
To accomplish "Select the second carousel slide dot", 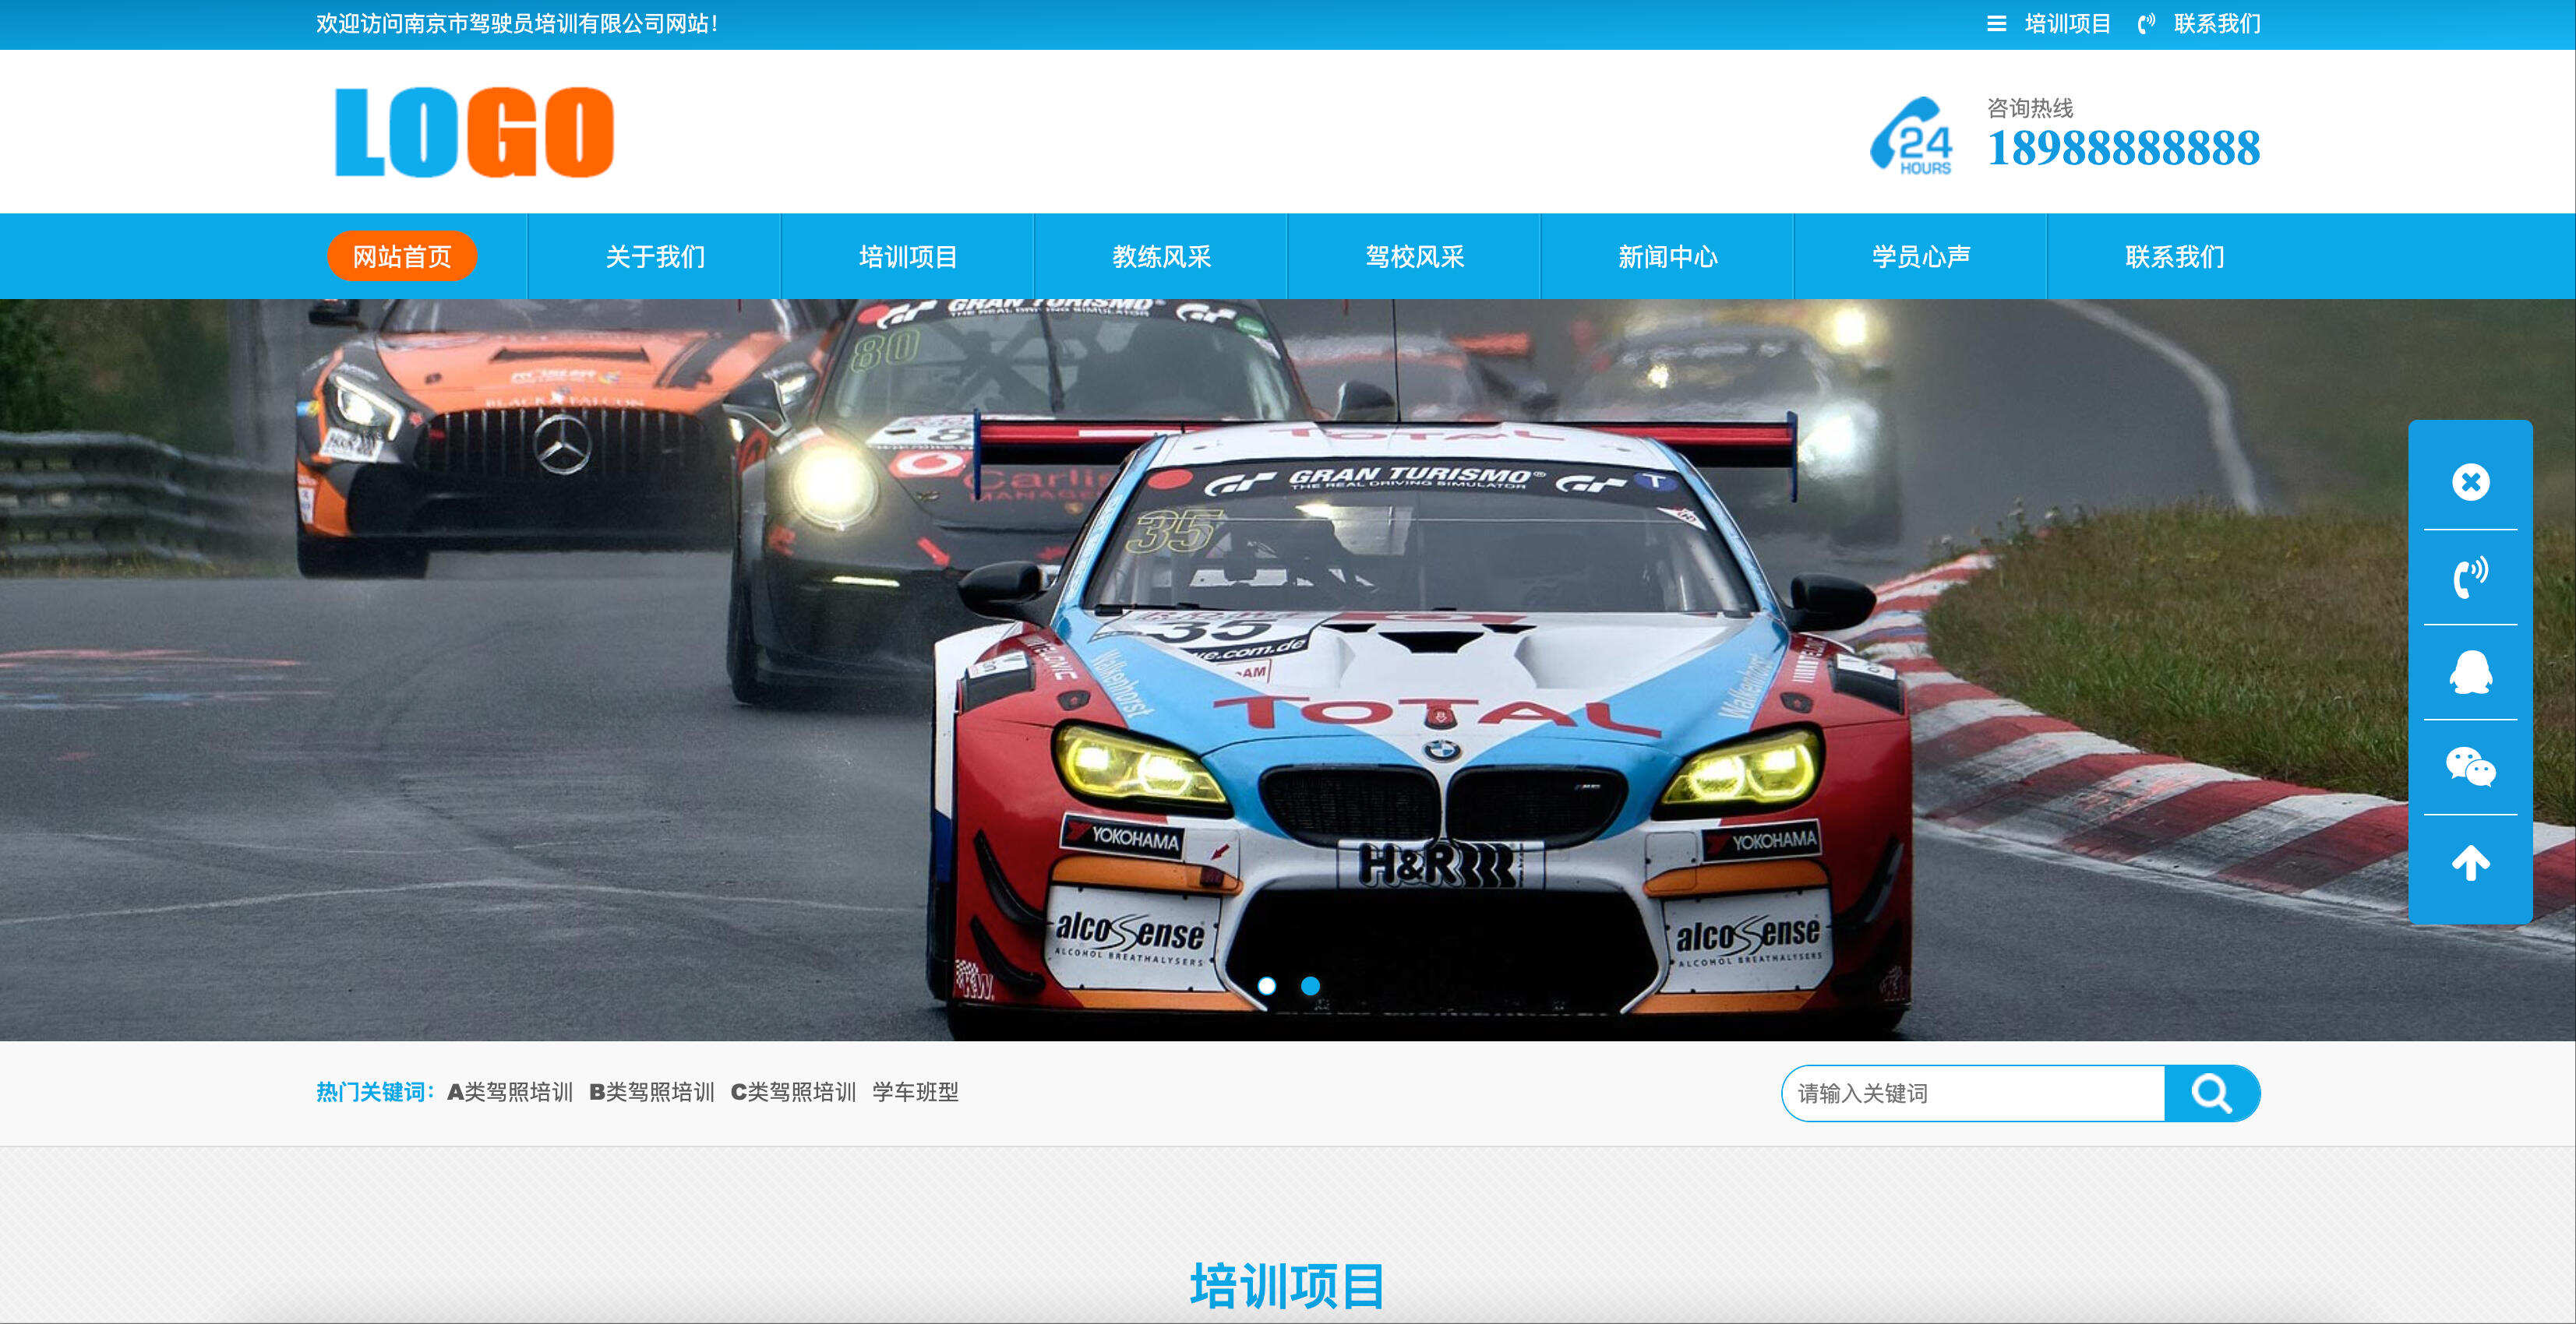I will tap(1310, 986).
